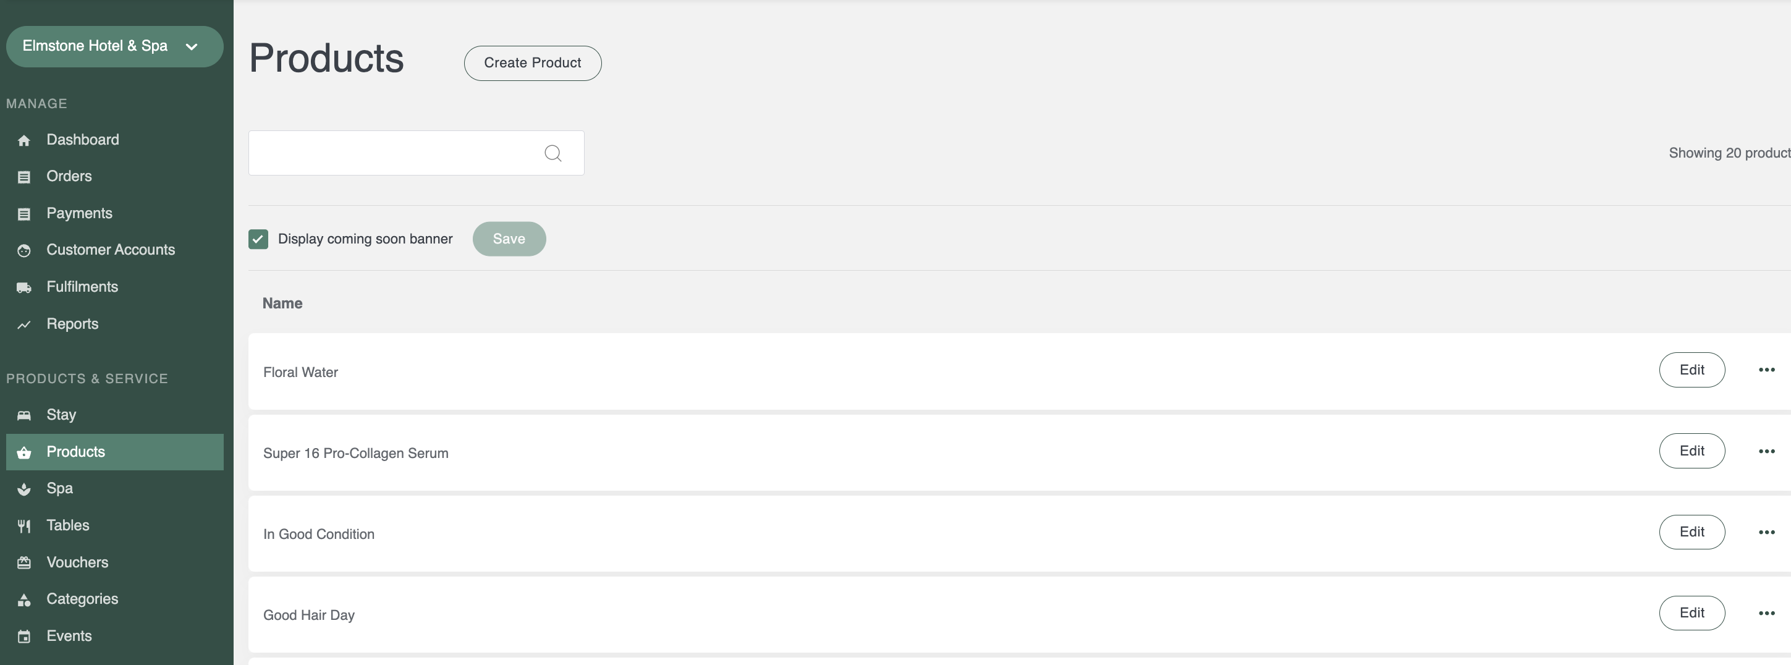
Task: Select the Spa lotus icon
Action: (x=24, y=489)
